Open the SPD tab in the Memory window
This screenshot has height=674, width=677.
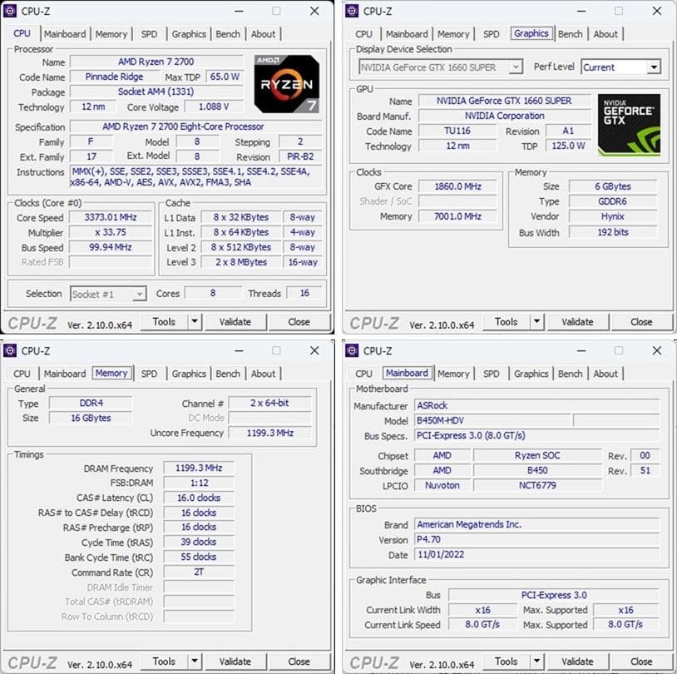tap(149, 374)
